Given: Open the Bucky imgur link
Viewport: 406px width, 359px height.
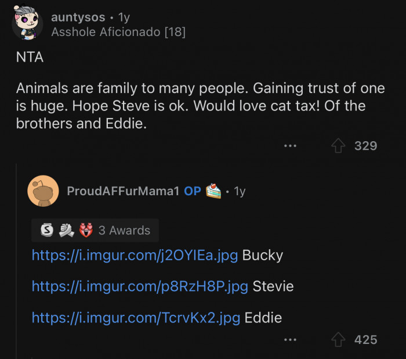Looking at the screenshot, I should click(135, 255).
